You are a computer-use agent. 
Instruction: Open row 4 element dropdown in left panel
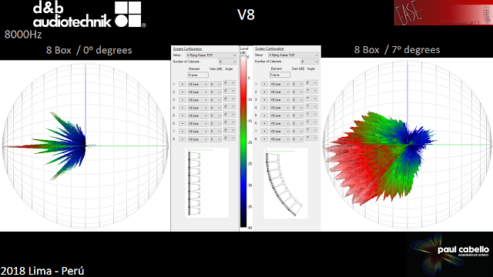point(198,108)
